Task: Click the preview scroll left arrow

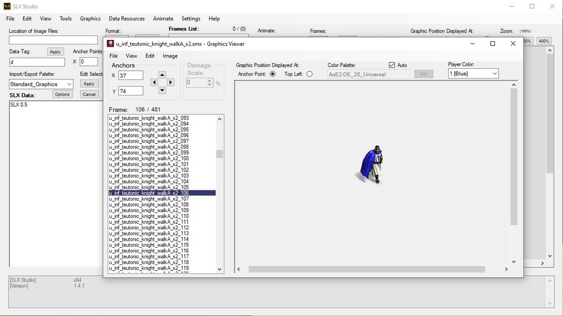Action: click(x=238, y=269)
